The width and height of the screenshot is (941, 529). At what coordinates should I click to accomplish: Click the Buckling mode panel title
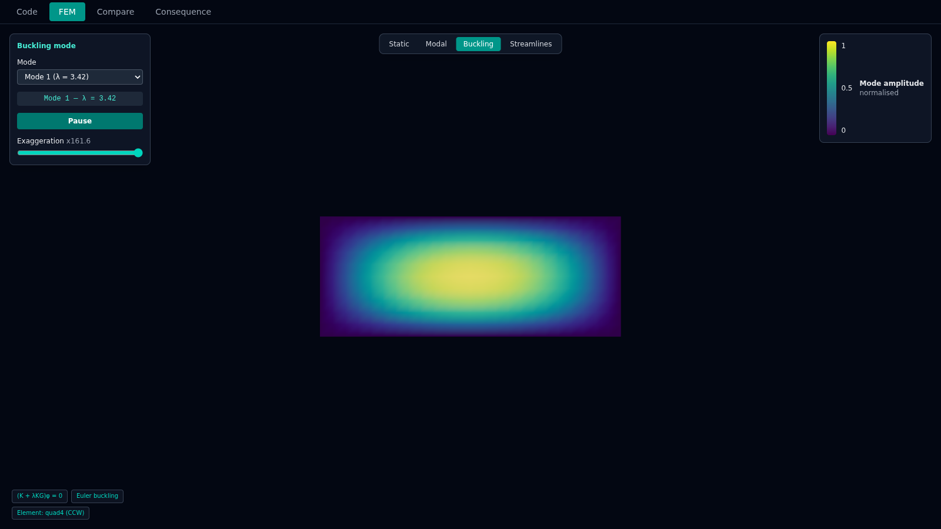coord(46,46)
